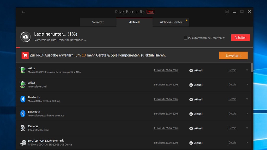Select the DVD/CD-ROM drive icon
This screenshot has height=150, width=267.
coord(23,142)
